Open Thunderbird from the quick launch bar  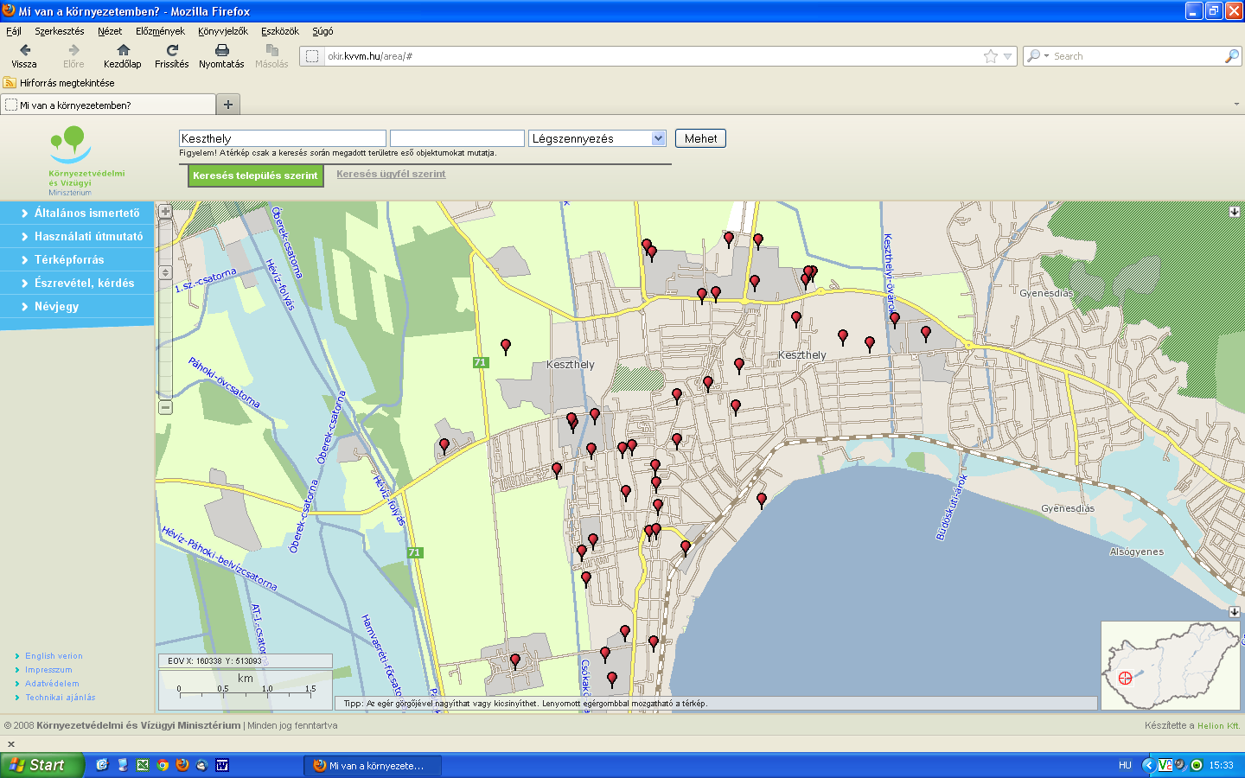tap(201, 765)
